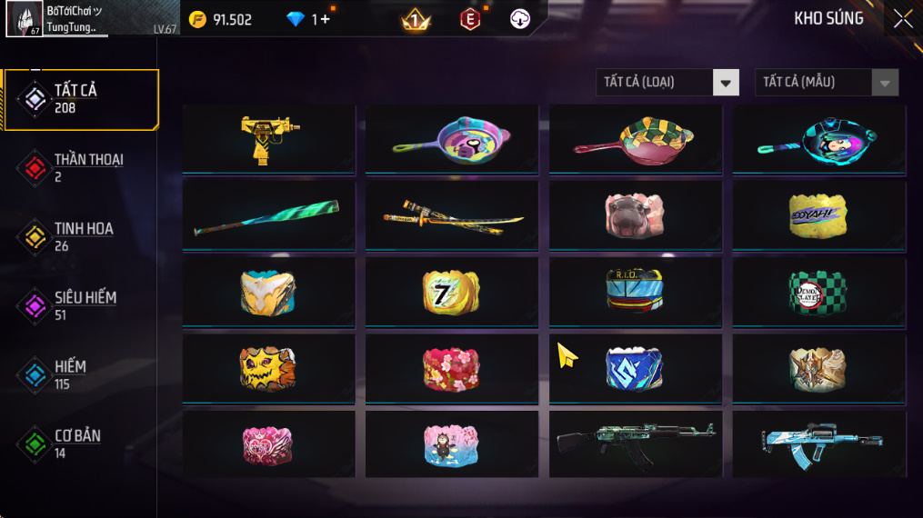Open the gold rank crown icon
Screen dimensions: 923x518
click(416, 20)
